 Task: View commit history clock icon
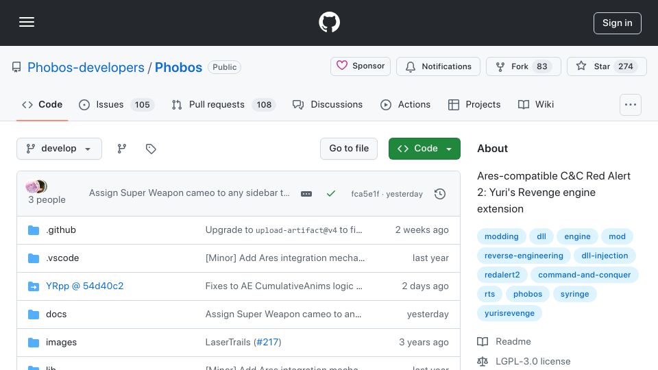tap(440, 194)
